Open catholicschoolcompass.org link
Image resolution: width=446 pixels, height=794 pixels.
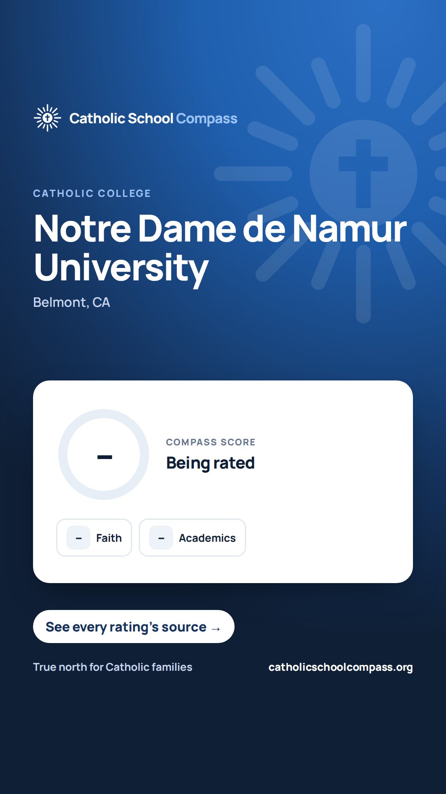pyautogui.click(x=341, y=667)
